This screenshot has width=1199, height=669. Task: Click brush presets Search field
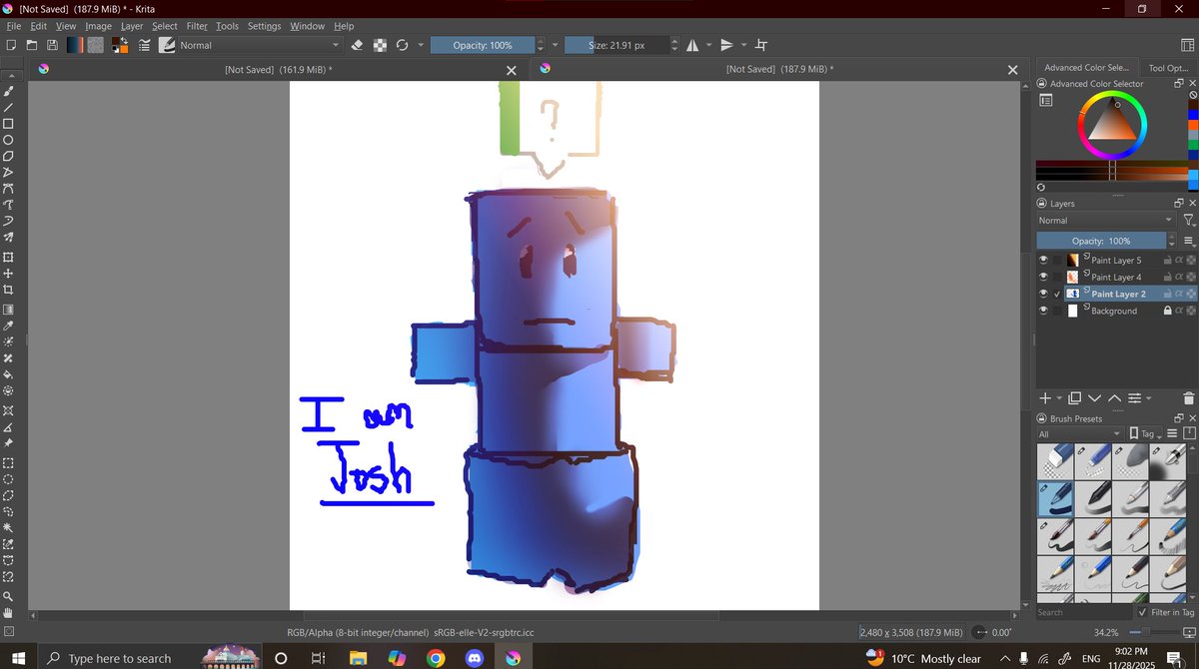pyautogui.click(x=1082, y=612)
